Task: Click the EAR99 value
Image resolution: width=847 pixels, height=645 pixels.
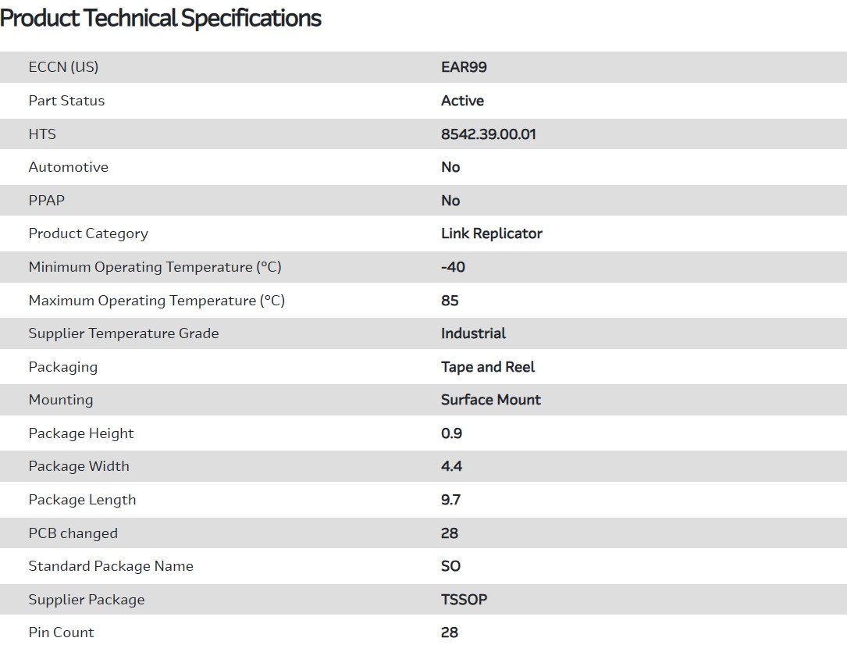Action: 464,67
